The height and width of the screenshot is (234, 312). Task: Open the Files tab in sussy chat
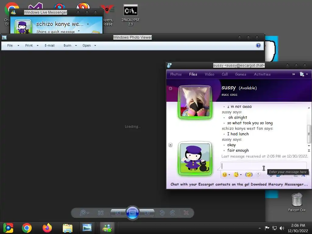click(x=193, y=74)
